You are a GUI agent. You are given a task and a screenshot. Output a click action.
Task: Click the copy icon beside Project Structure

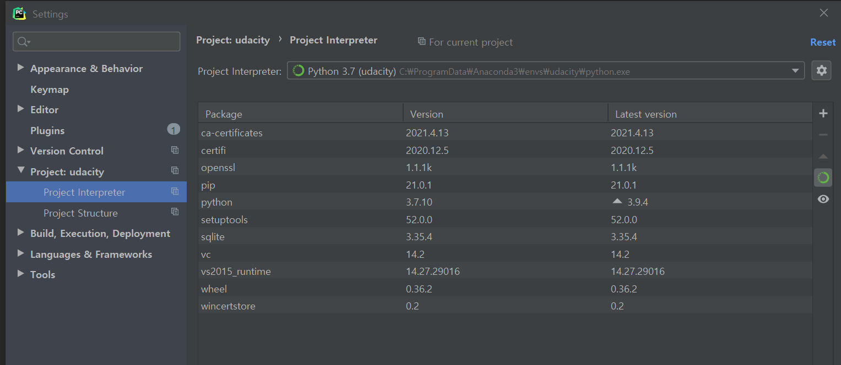coord(175,212)
